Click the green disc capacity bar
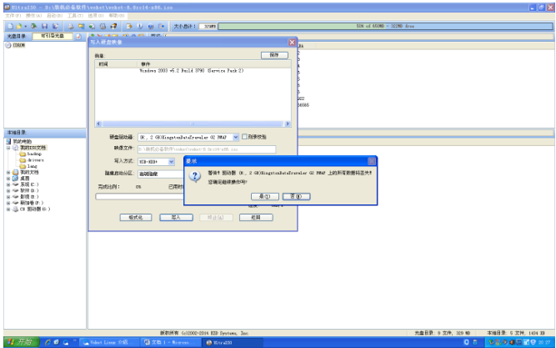The height and width of the screenshot is (348, 556). coord(385,26)
